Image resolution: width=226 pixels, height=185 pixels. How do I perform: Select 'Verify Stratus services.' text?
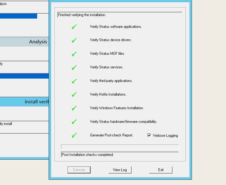[x=106, y=67]
